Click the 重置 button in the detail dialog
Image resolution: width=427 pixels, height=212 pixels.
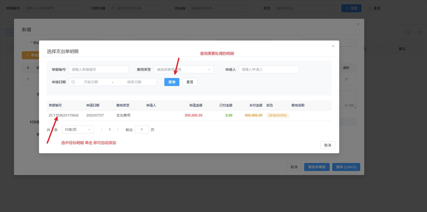pos(190,82)
